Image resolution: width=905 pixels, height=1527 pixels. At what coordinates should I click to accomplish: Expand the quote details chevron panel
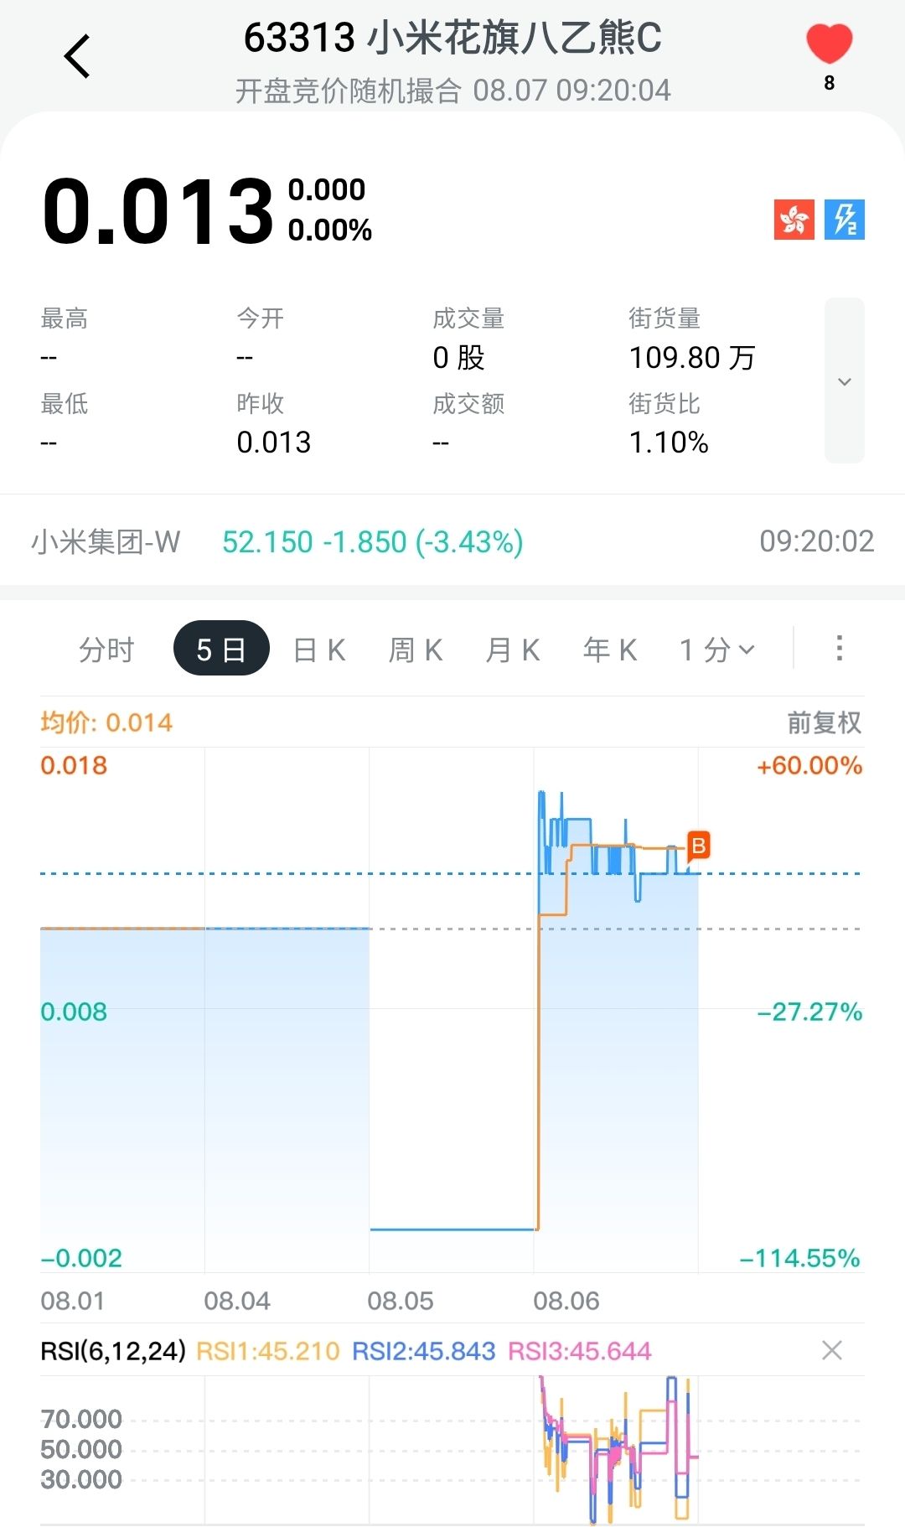[x=844, y=380]
